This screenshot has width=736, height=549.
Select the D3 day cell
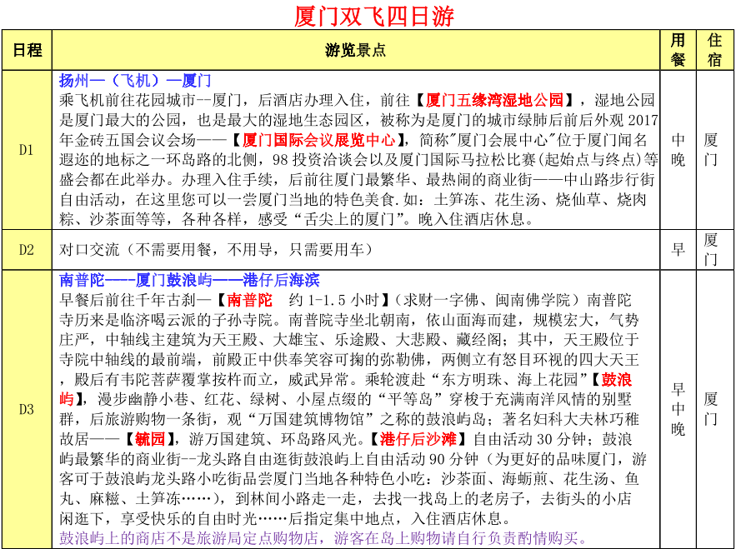[x=27, y=409]
